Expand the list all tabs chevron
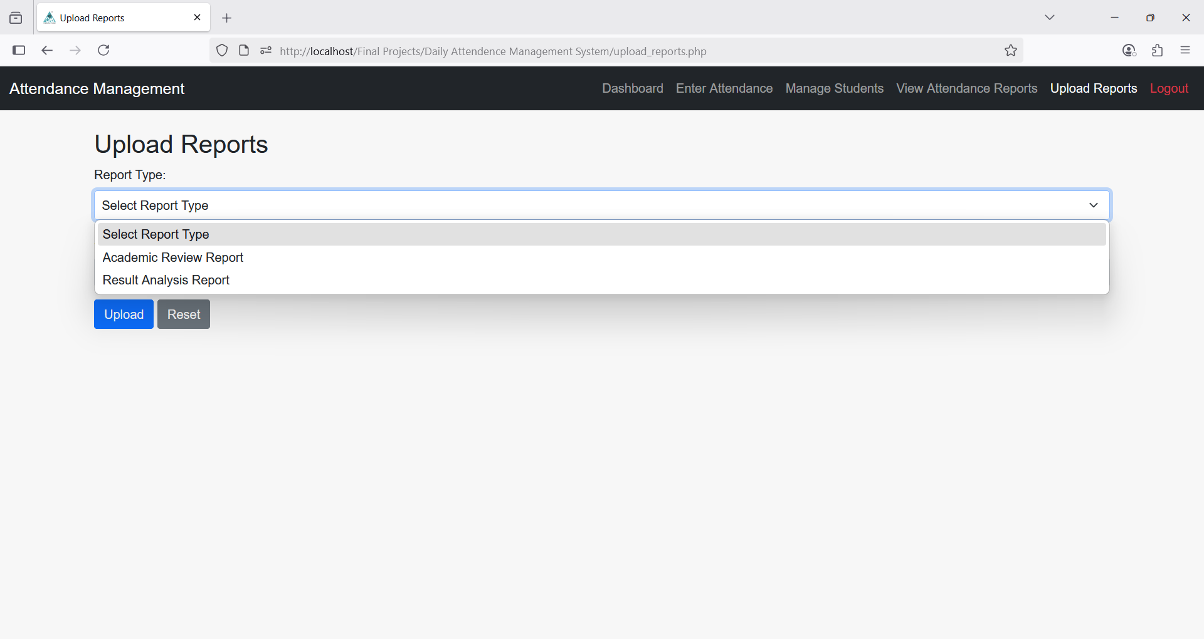1204x639 pixels. pos(1049,18)
